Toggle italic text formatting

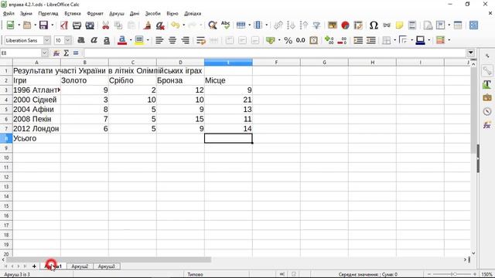[94, 40]
